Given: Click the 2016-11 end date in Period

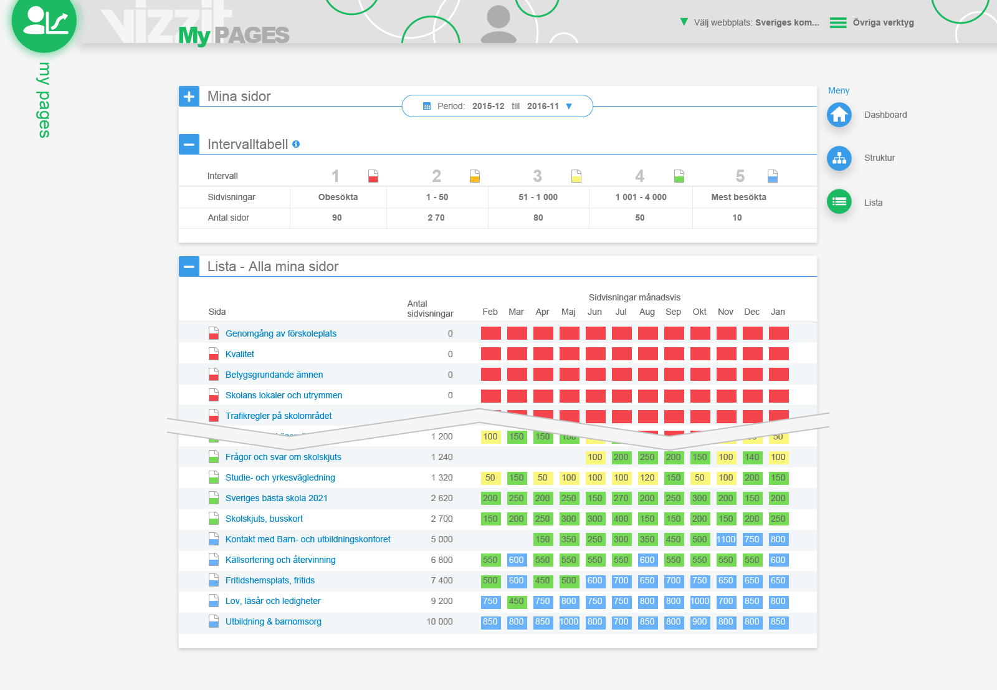Looking at the screenshot, I should coord(543,106).
